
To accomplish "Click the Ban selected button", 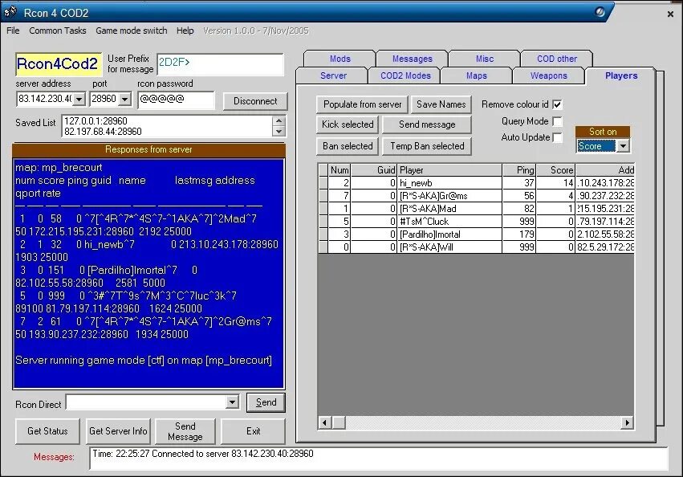I will click(348, 146).
